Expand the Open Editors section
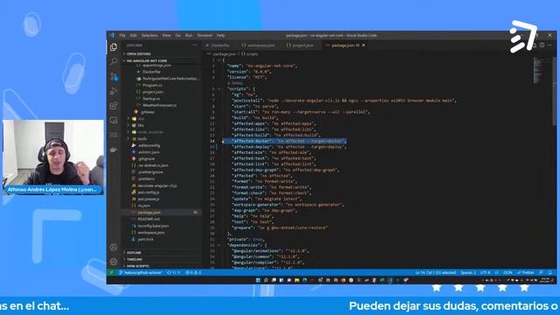The width and height of the screenshot is (560, 315). pyautogui.click(x=161, y=54)
